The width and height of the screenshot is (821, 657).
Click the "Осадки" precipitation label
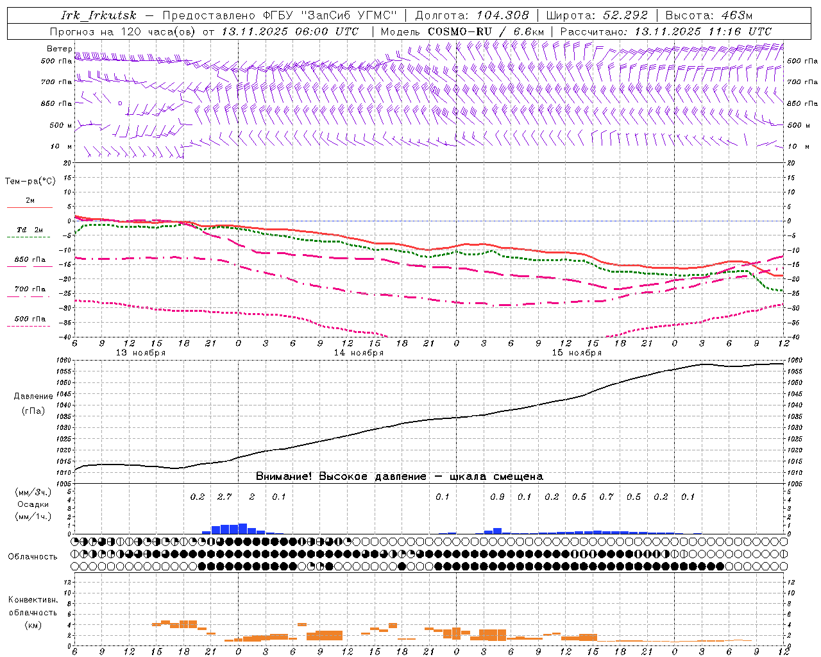click(x=33, y=504)
